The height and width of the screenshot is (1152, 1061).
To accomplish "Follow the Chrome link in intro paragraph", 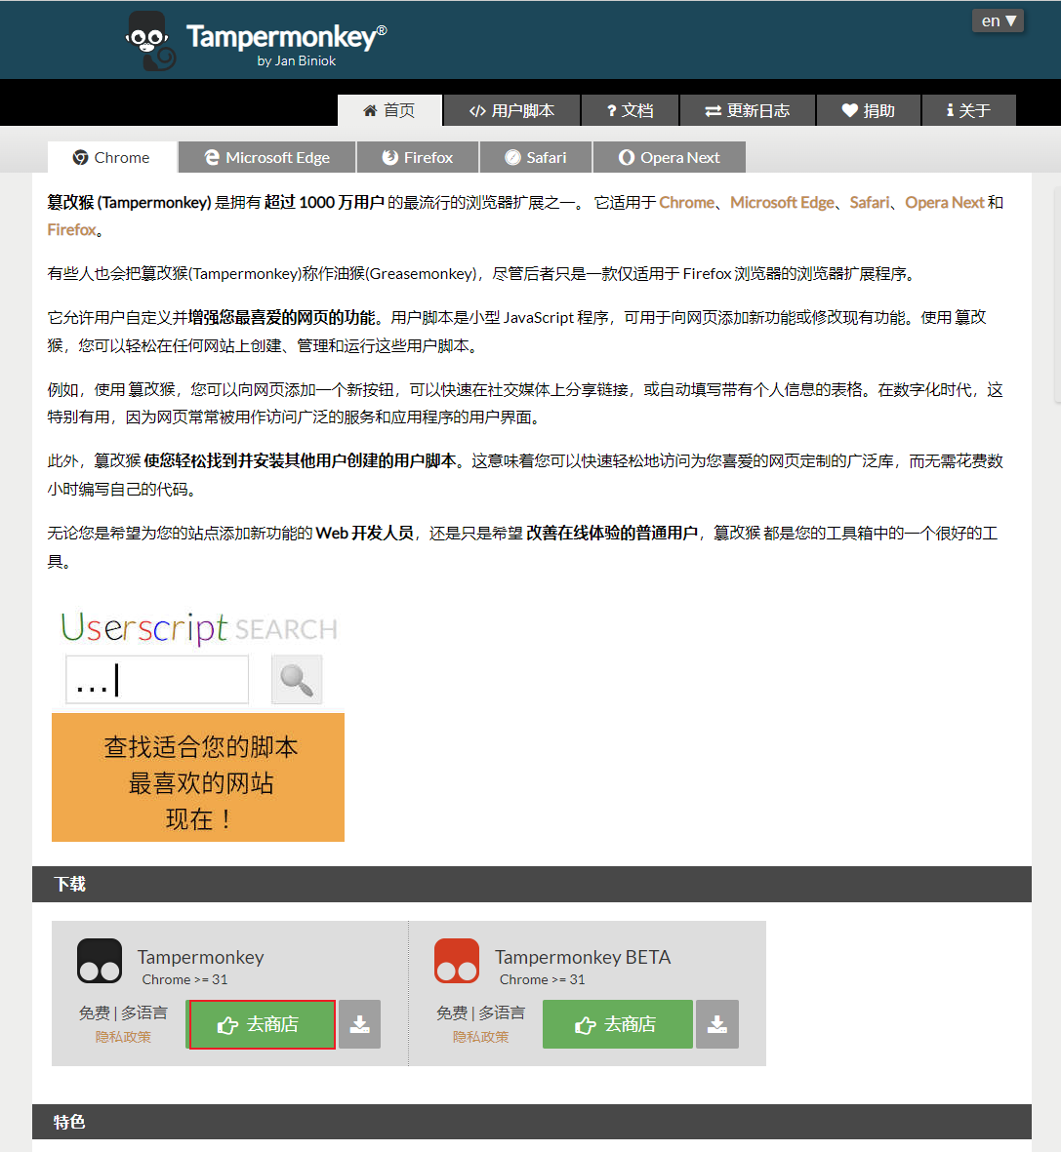I will pyautogui.click(x=687, y=202).
